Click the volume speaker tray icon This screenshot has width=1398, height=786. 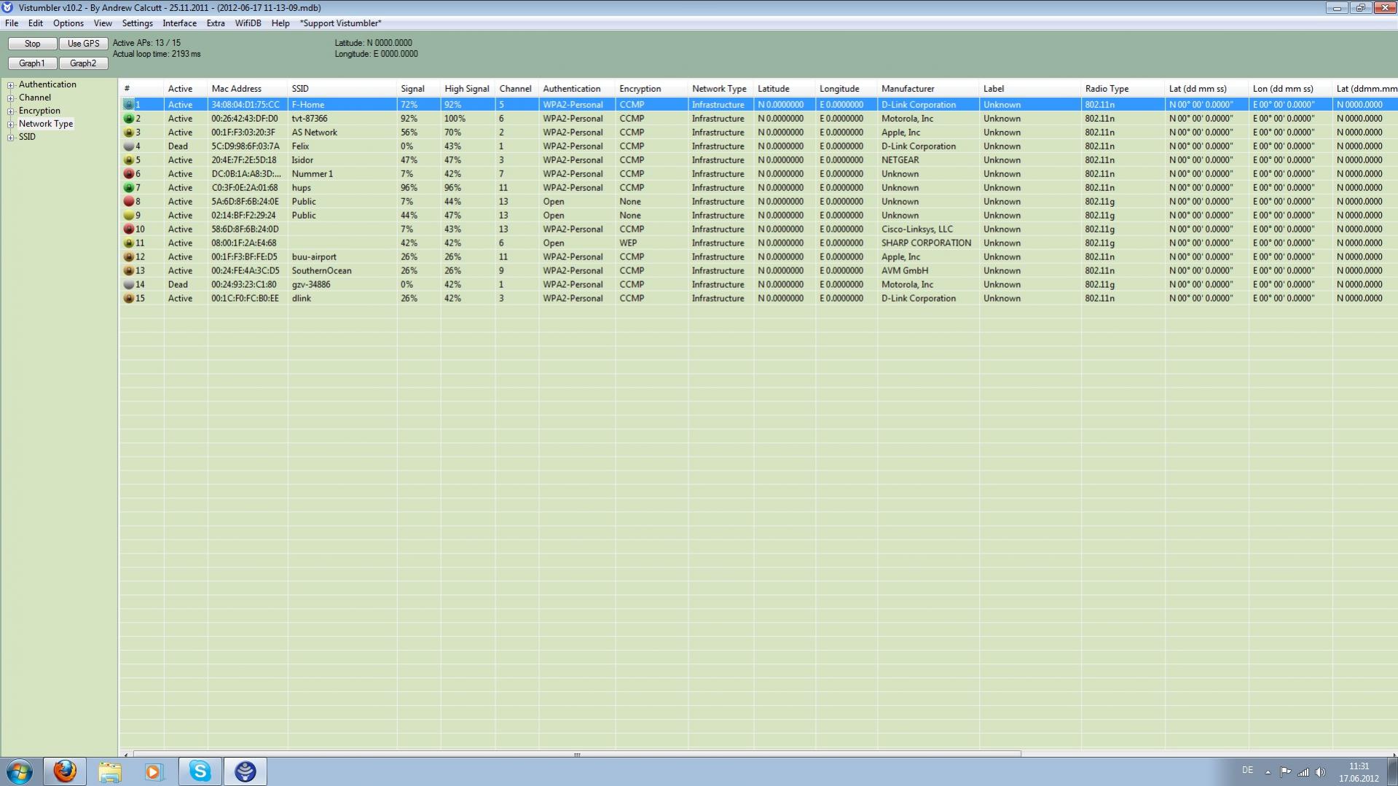pos(1320,772)
